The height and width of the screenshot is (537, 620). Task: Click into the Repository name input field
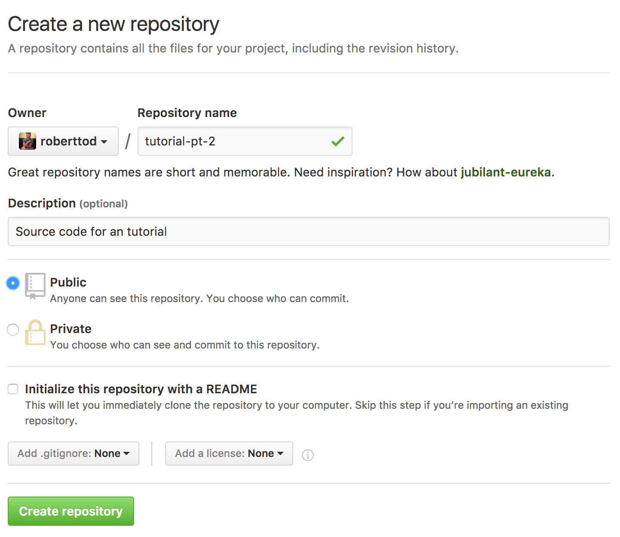232,141
